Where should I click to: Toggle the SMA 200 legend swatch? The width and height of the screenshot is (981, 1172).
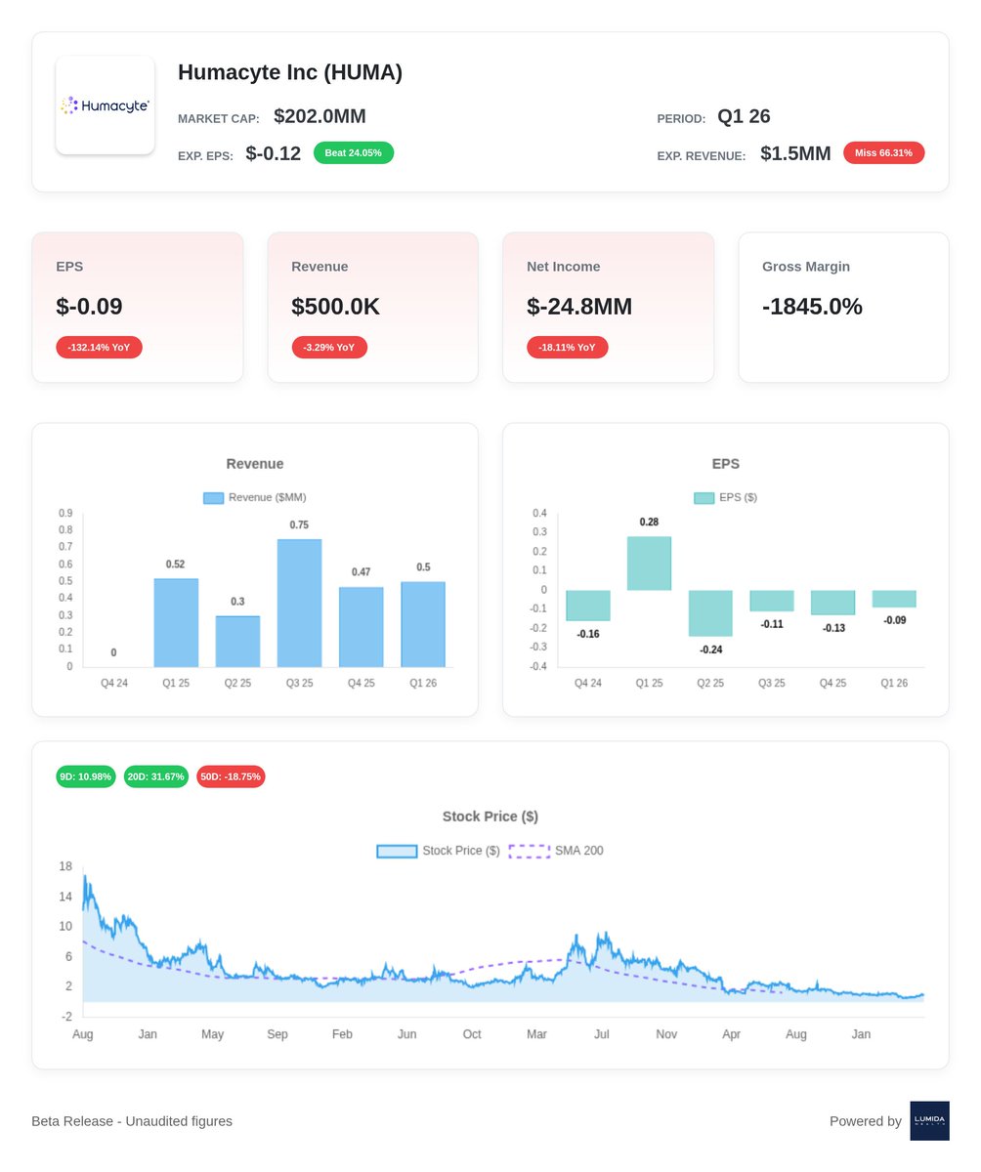[x=530, y=852]
